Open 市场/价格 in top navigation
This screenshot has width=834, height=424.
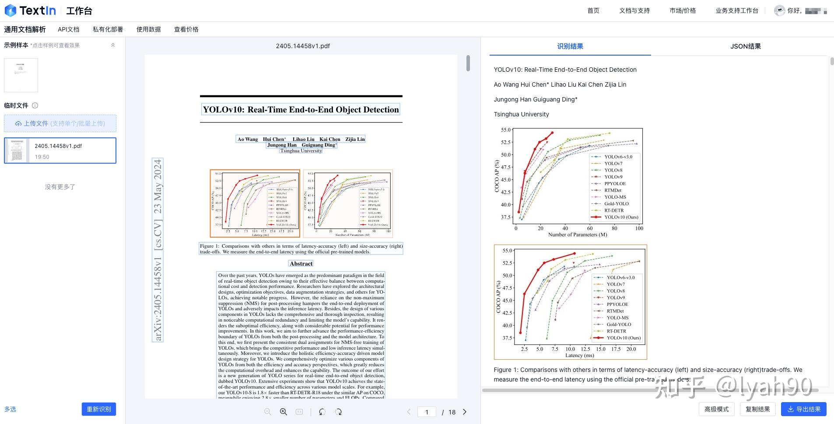click(x=683, y=11)
